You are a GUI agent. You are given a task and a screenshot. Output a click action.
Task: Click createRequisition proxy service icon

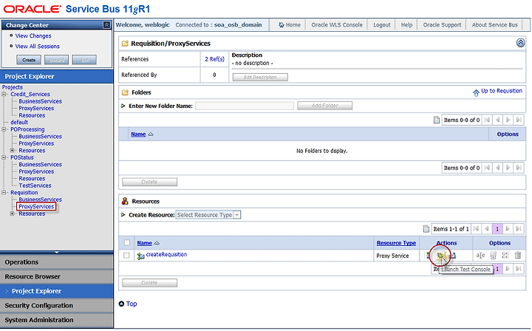(x=140, y=256)
